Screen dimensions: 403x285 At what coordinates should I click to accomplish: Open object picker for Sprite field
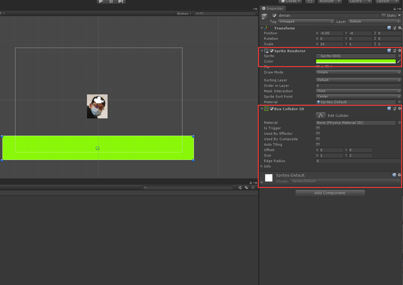pyautogui.click(x=399, y=56)
